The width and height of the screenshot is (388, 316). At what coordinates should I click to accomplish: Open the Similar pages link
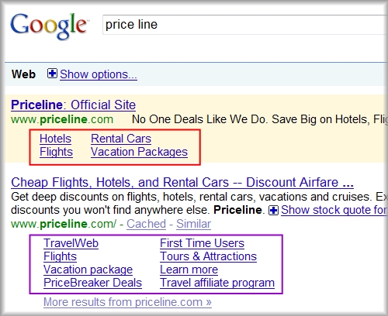(193, 224)
